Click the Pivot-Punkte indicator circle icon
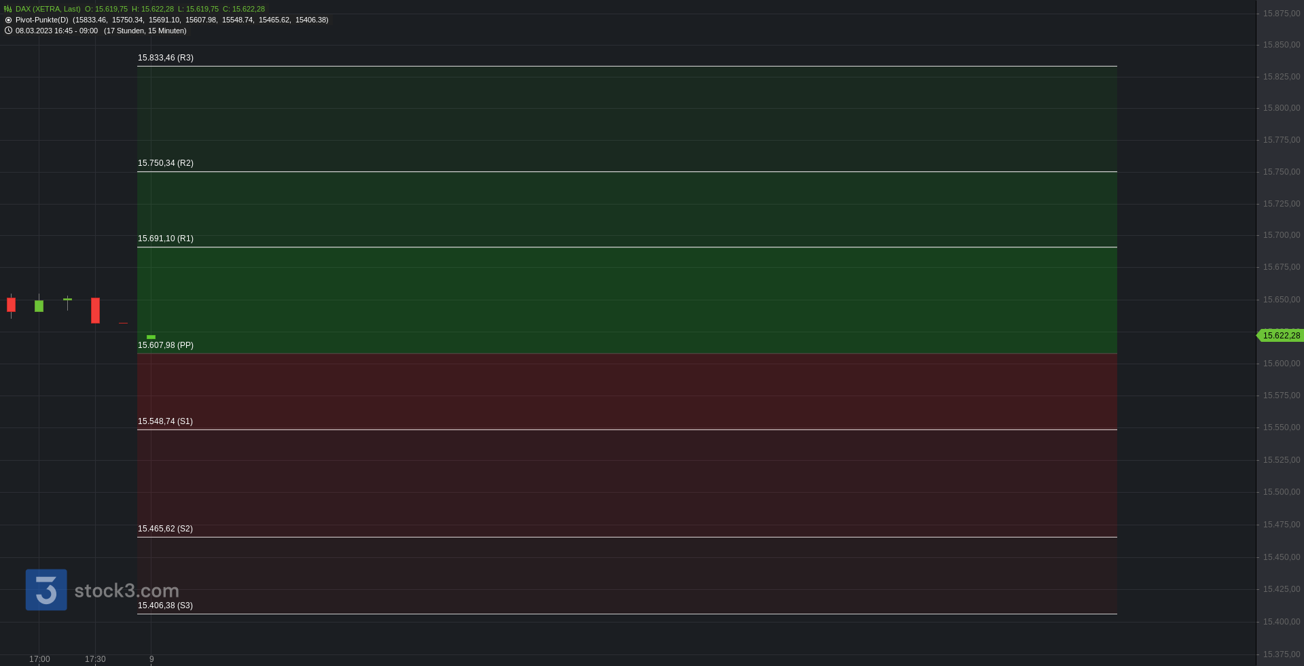This screenshot has height=666, width=1304. [x=8, y=20]
